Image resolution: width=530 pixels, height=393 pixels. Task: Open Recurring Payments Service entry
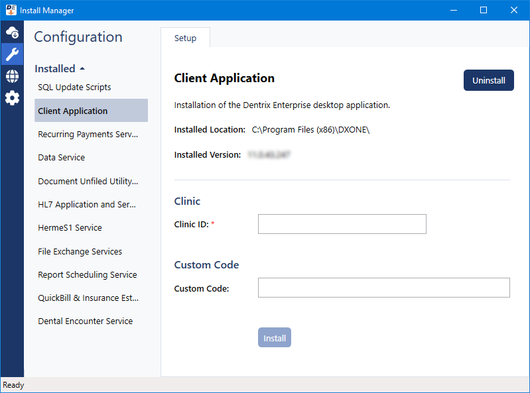pyautogui.click(x=88, y=135)
